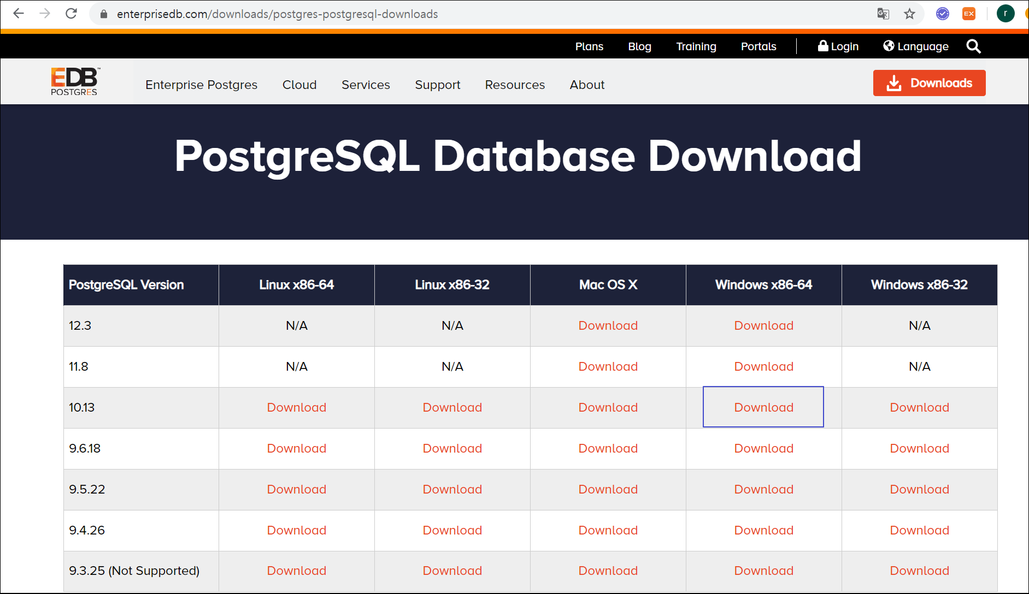Download 9.5.22 for Linux x86-32
Viewport: 1029px width, 594px height.
(x=452, y=489)
